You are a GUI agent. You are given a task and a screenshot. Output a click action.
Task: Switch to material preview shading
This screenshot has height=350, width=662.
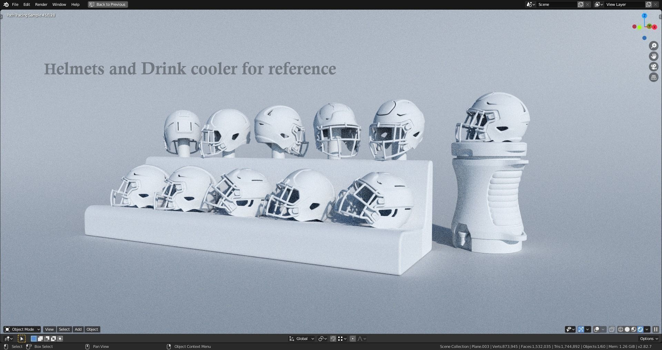click(634, 329)
